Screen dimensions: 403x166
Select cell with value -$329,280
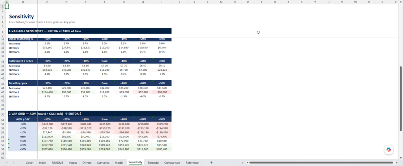click(x=162, y=124)
